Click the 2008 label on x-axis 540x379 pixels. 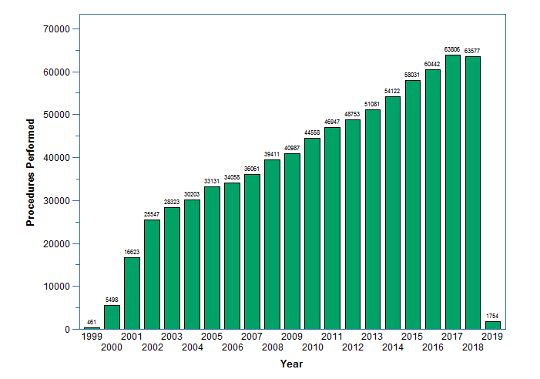(x=272, y=347)
